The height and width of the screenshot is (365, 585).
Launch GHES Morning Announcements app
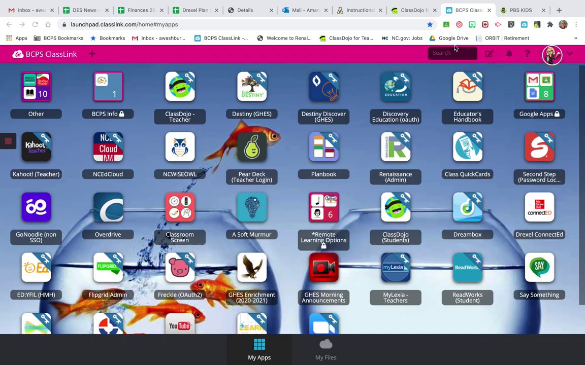[x=323, y=268]
